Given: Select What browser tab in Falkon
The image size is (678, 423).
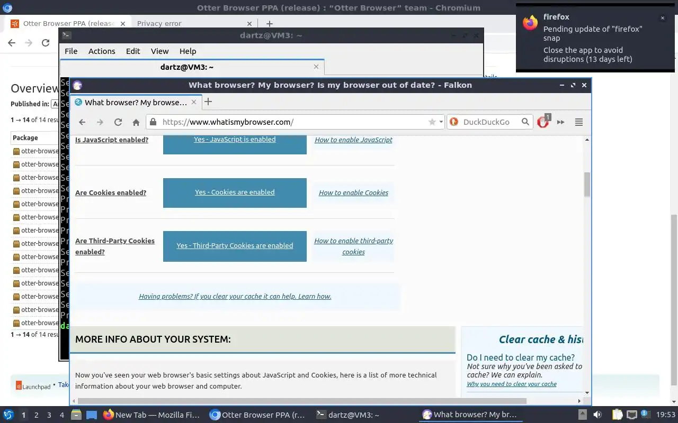Looking at the screenshot, I should pyautogui.click(x=136, y=102).
